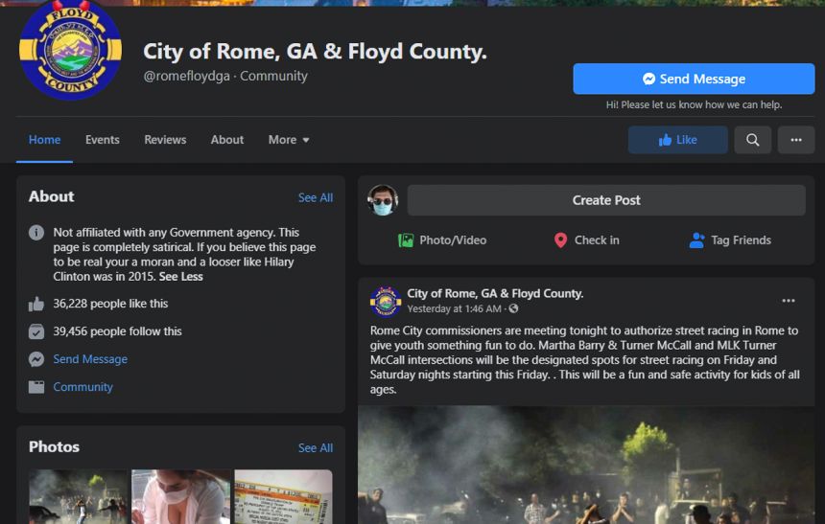
Task: Click the post's page name heading
Action: coord(495,293)
